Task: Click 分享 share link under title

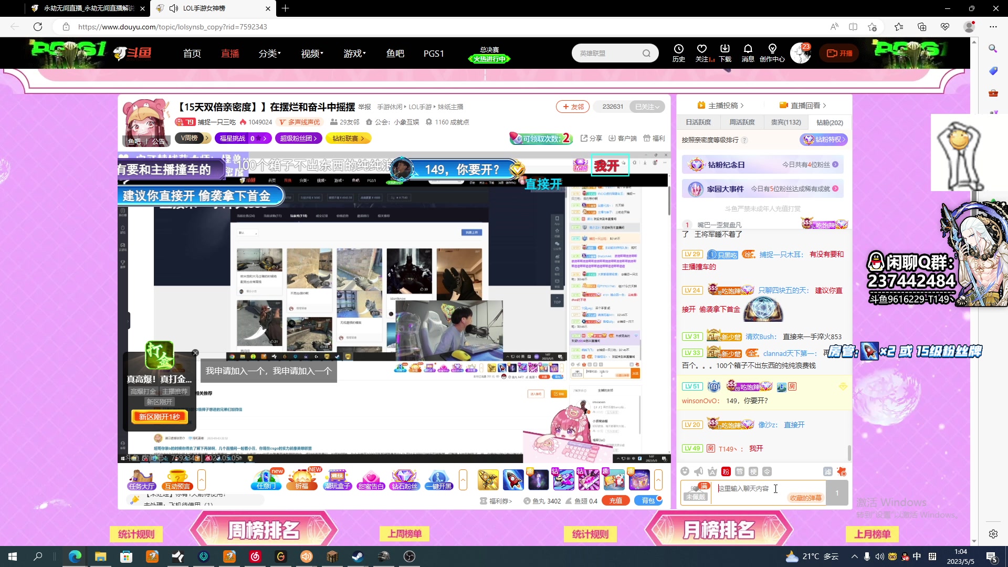Action: point(591,138)
